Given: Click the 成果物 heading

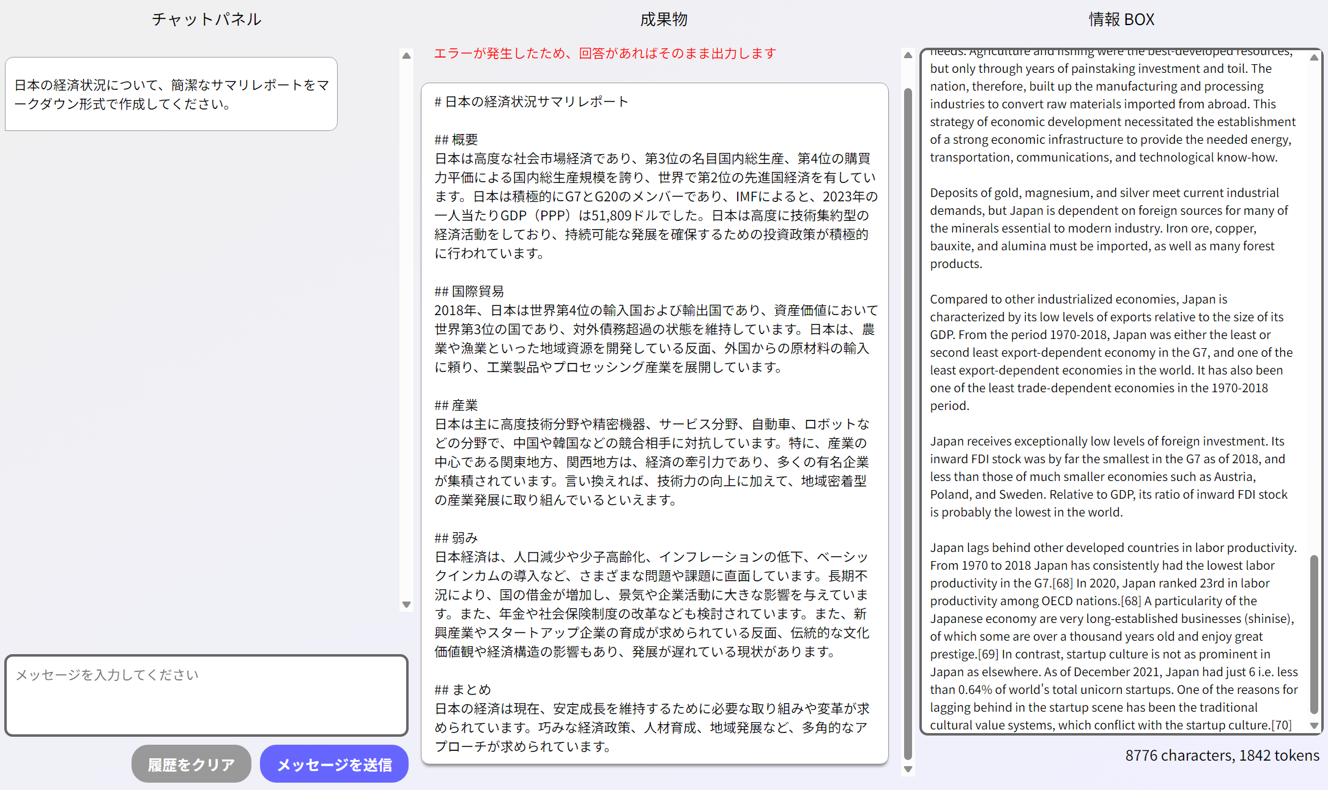Looking at the screenshot, I should (x=663, y=20).
